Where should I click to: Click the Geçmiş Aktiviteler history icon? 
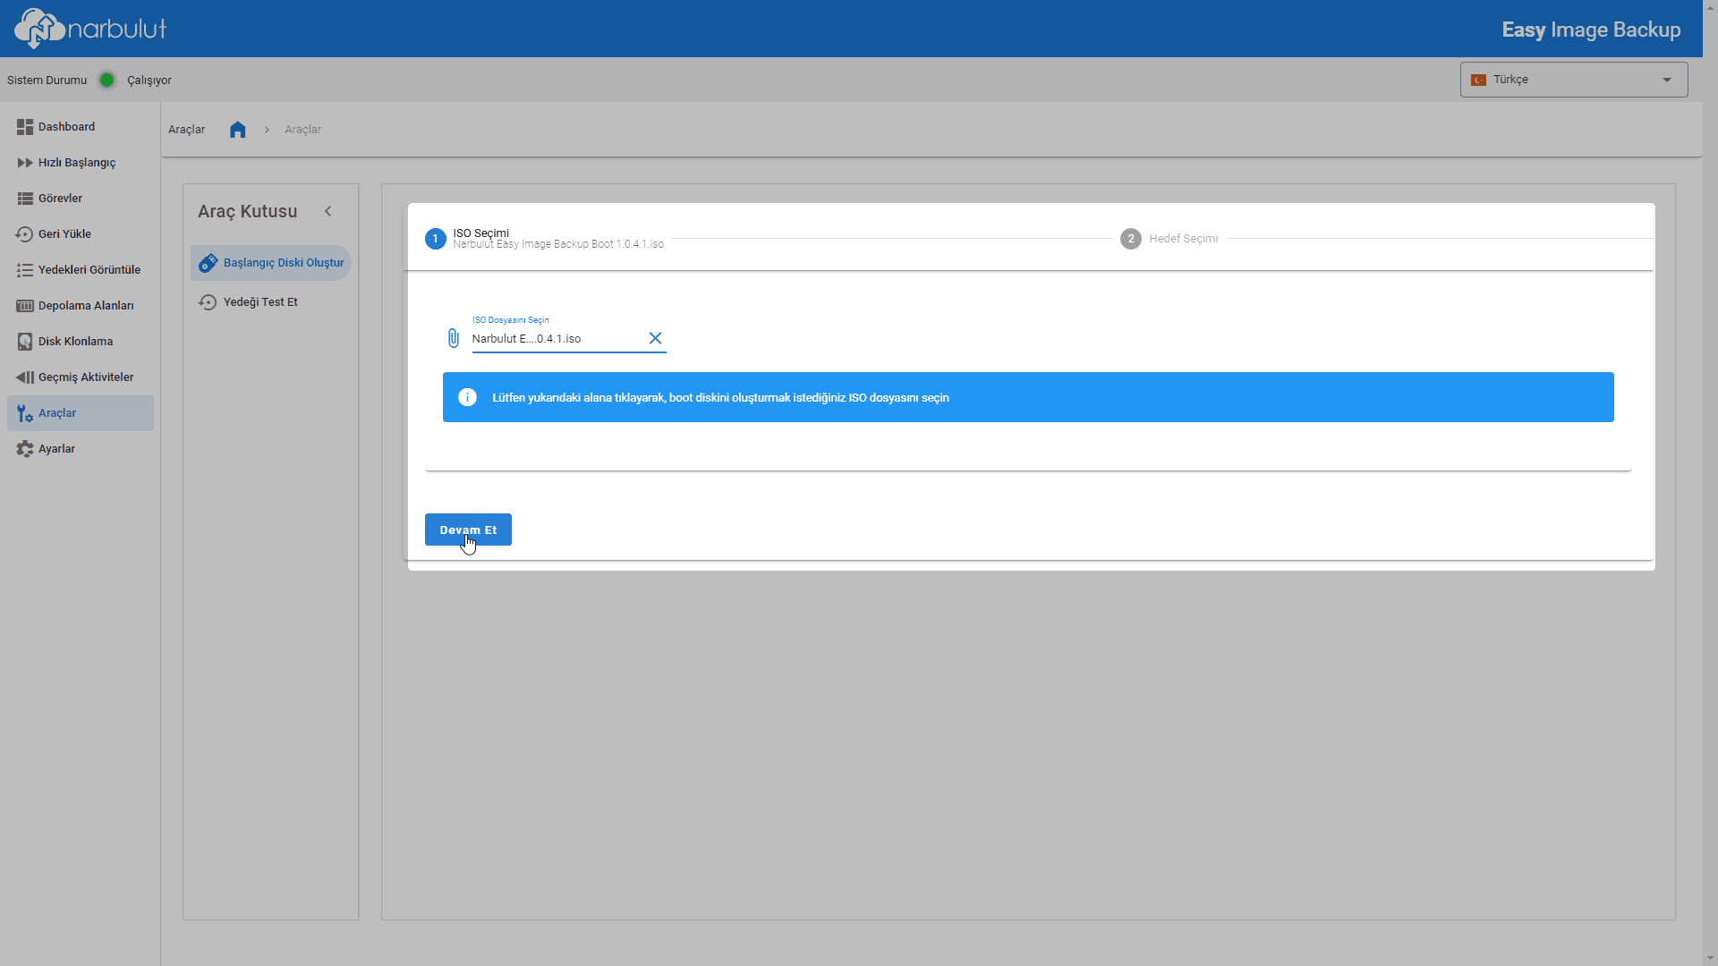(x=25, y=377)
